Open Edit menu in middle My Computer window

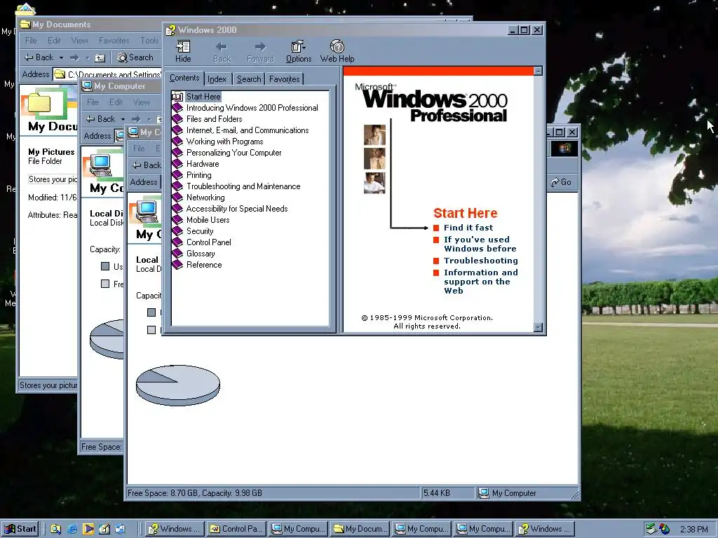[x=116, y=102]
